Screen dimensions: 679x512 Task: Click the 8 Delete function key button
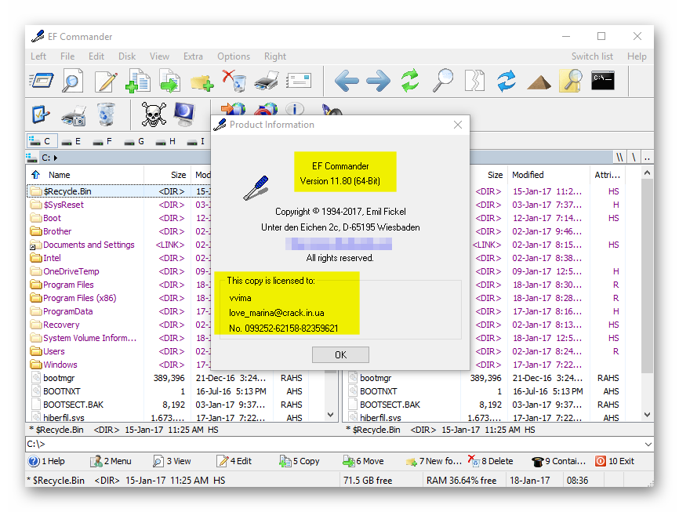(491, 461)
